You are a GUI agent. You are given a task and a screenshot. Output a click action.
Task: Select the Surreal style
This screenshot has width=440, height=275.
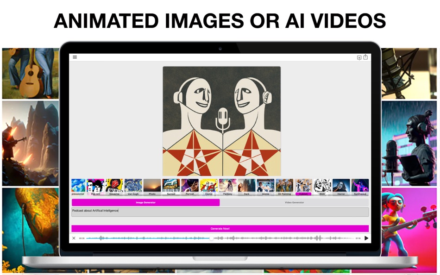tap(171, 187)
